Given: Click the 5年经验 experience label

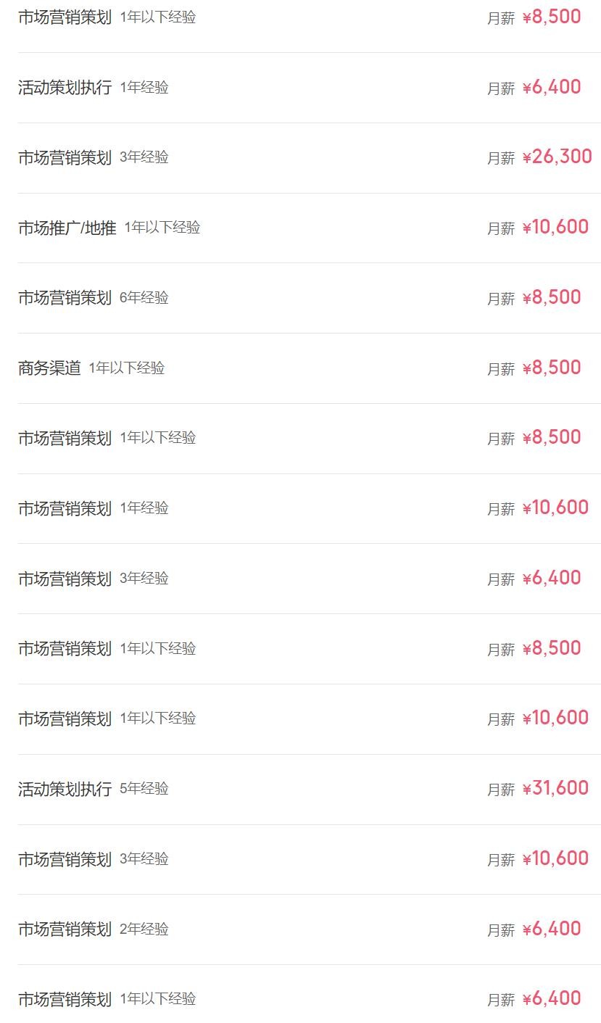Looking at the screenshot, I should [144, 789].
